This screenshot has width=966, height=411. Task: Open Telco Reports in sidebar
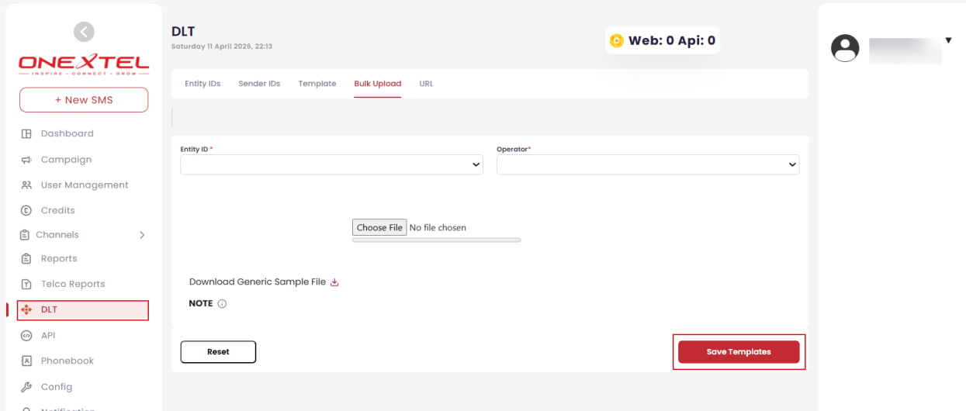[73, 284]
